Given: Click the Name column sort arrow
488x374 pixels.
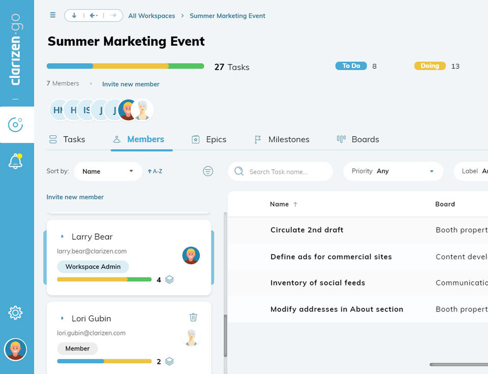Looking at the screenshot, I should [295, 204].
